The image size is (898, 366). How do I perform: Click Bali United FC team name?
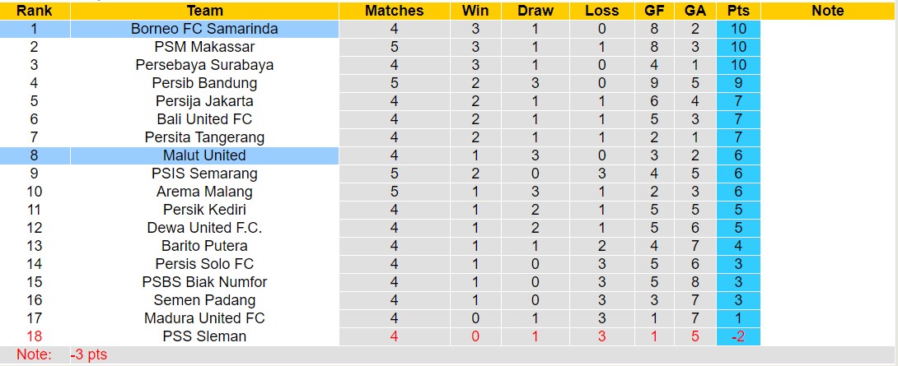(x=204, y=119)
